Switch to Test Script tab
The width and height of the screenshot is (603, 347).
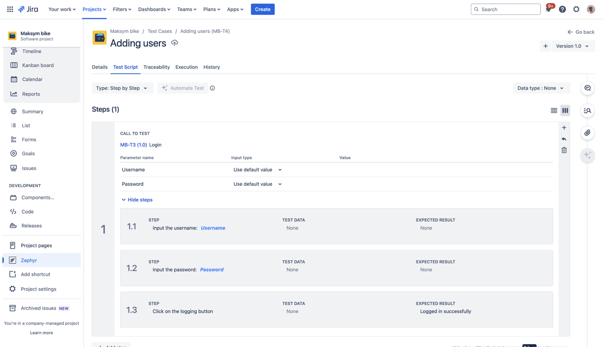tap(125, 67)
